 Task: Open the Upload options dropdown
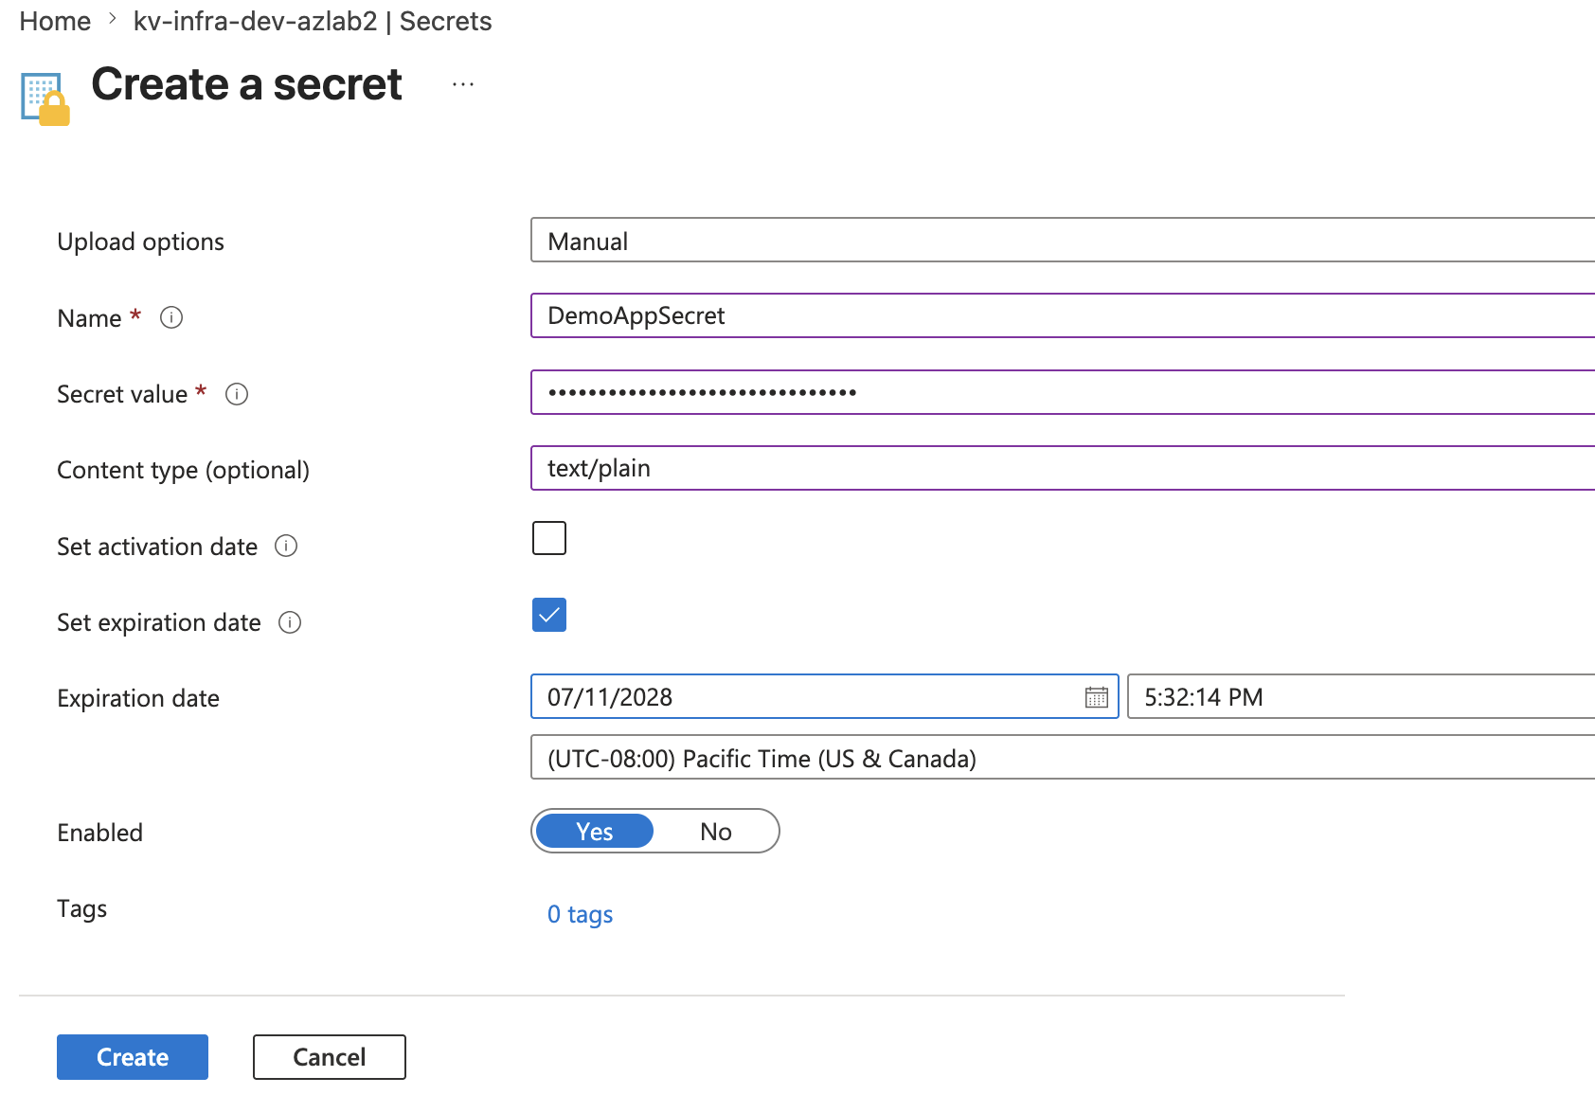pyautogui.click(x=1063, y=241)
